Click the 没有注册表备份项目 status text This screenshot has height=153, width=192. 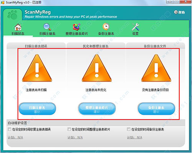click(x=155, y=90)
